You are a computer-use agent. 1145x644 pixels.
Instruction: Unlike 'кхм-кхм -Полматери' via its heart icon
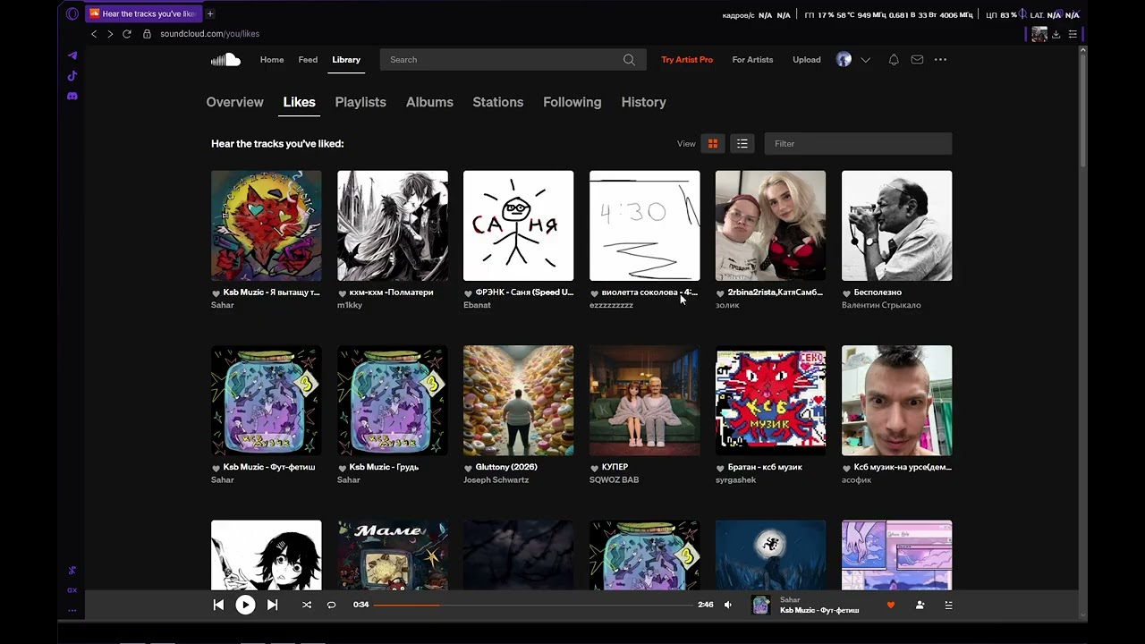pos(343,293)
